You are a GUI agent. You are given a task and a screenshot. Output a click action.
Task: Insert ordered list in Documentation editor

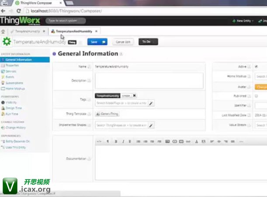pyautogui.click(x=145, y=141)
